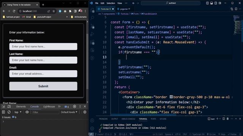This screenshot has width=243, height=136.
Task: Click the Email address input field
Action: coord(43,74)
